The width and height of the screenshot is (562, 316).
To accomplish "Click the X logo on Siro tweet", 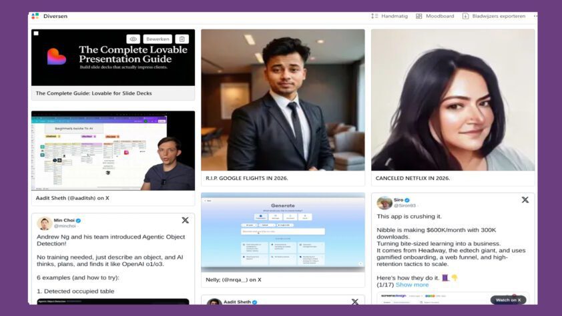I will [x=525, y=199].
